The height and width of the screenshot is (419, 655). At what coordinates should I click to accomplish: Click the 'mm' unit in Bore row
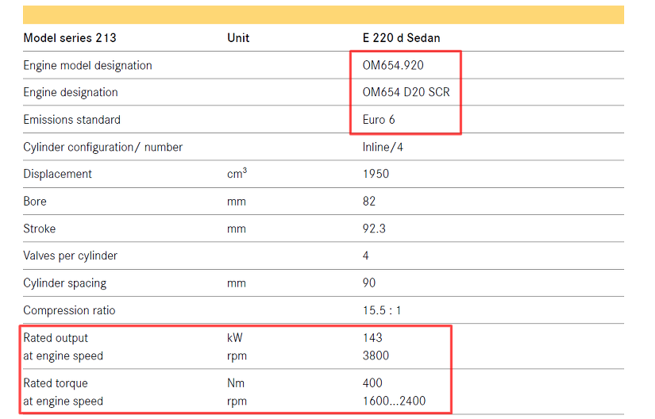coord(237,202)
